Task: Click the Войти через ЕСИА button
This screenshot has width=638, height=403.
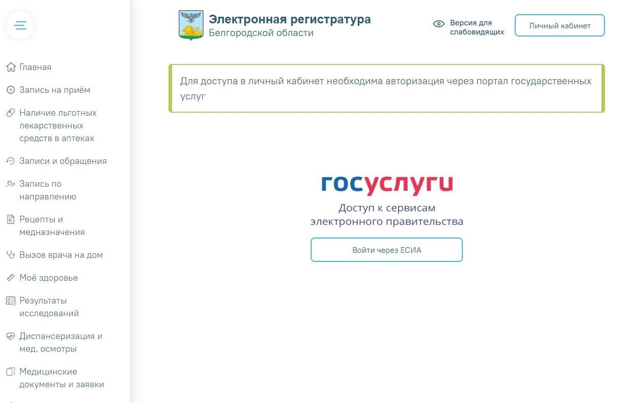Action: 386,250
